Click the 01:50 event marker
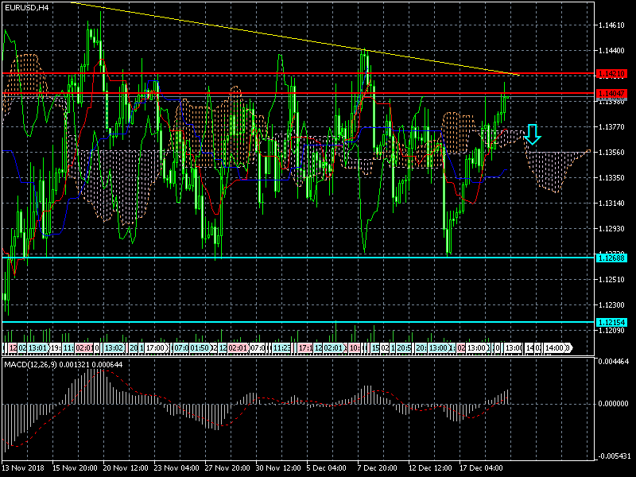 pos(200,348)
